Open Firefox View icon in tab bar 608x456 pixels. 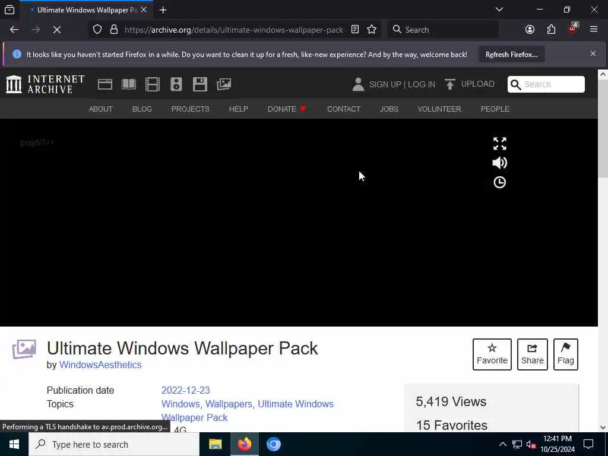click(x=9, y=9)
